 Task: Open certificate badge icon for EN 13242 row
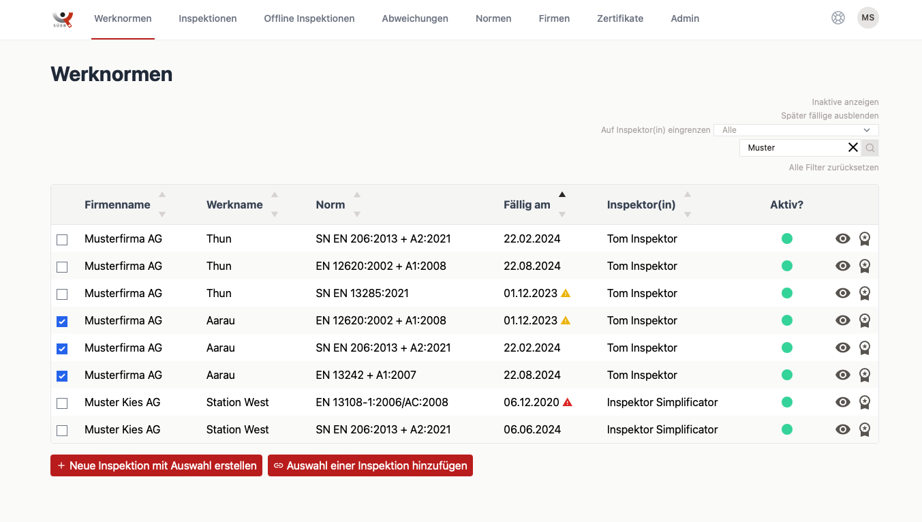click(x=865, y=375)
